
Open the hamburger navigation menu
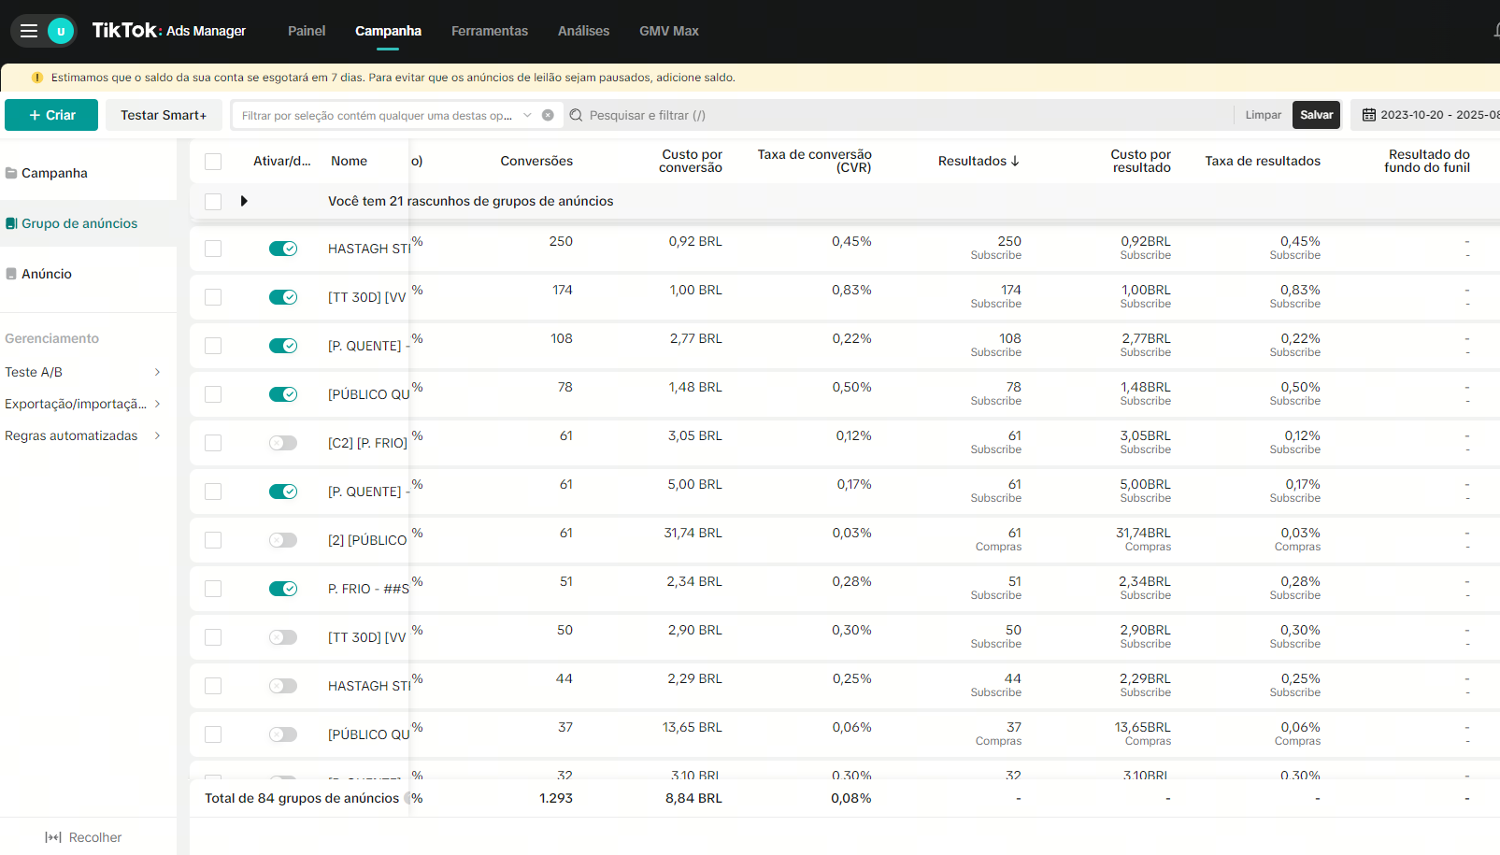pos(29,31)
